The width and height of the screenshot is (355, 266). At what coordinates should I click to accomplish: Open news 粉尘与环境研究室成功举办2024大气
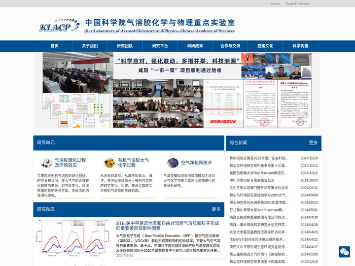[x=259, y=195]
